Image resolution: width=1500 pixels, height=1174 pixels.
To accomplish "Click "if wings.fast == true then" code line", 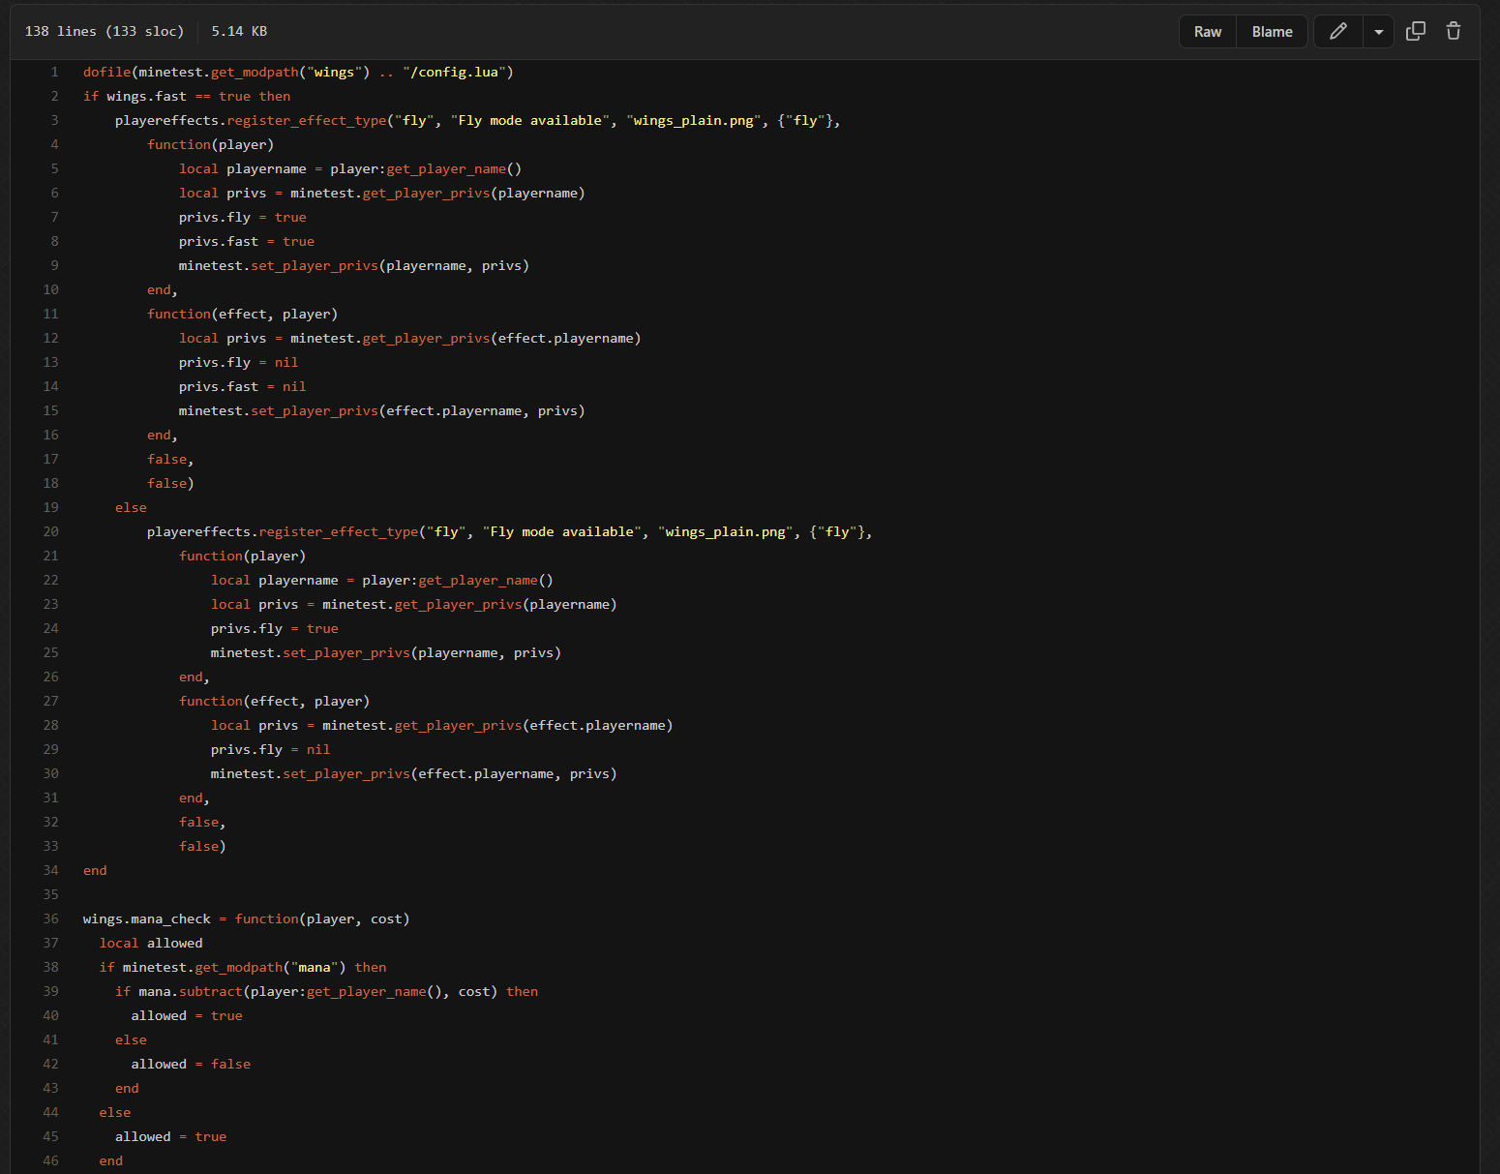I will pos(186,97).
